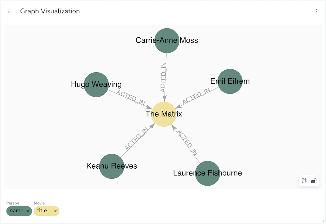Select the Carrie-Anne Moss node
This screenshot has height=224, width=326.
click(x=167, y=40)
